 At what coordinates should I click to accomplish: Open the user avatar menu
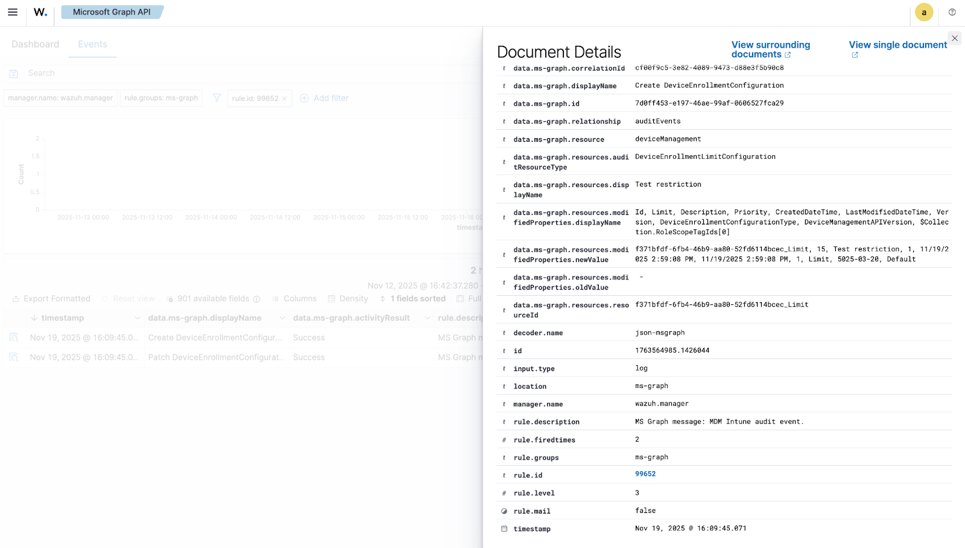[923, 12]
